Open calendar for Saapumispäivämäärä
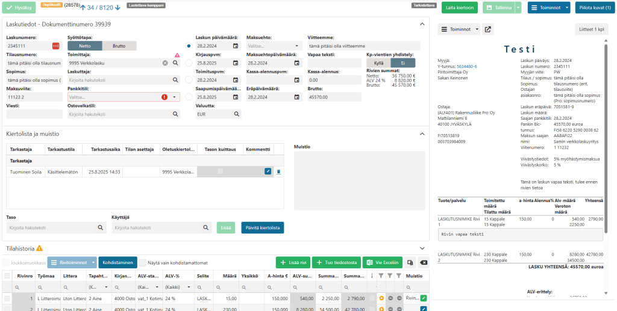 (236, 97)
